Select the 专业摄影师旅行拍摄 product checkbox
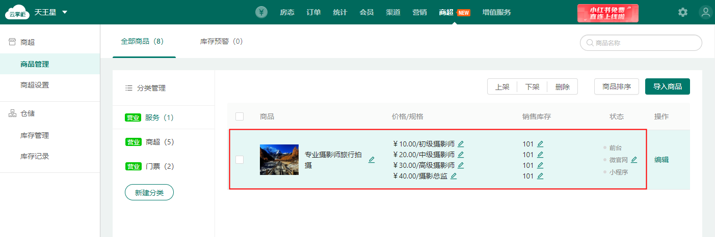The image size is (715, 237). point(240,160)
